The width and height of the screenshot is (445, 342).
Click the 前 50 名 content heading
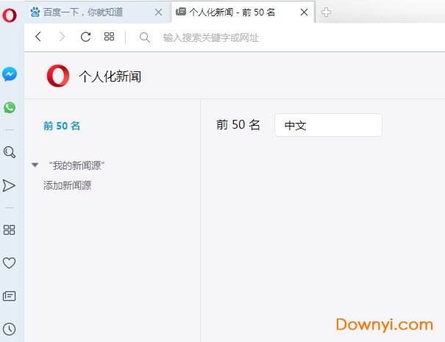tap(238, 124)
